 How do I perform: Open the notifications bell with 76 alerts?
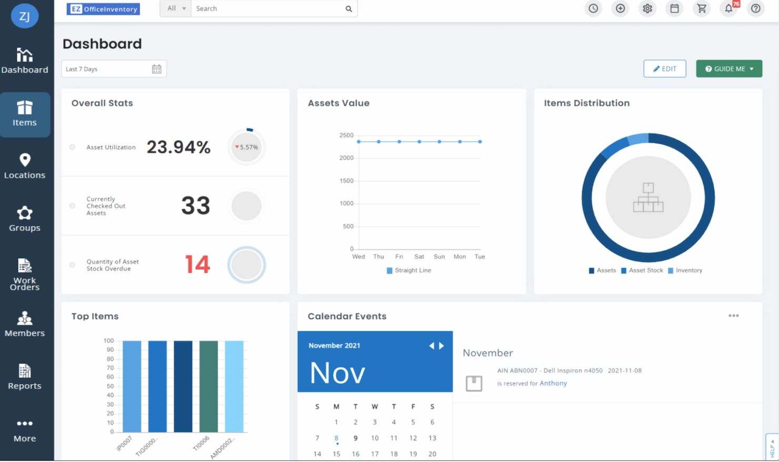pos(728,8)
